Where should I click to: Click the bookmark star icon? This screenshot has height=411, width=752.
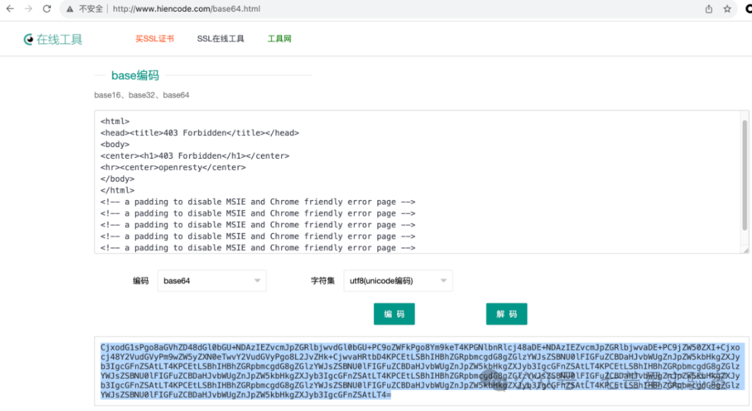click(726, 10)
